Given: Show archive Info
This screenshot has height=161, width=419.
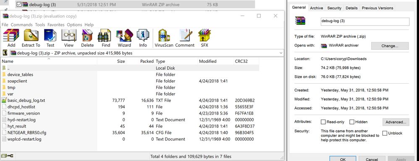Looking at the screenshot, I should coord(143,38).
